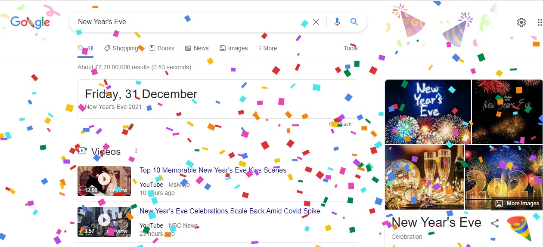Screen dimensions: 543x247
Task: Switch to the News tab
Action: 197,48
